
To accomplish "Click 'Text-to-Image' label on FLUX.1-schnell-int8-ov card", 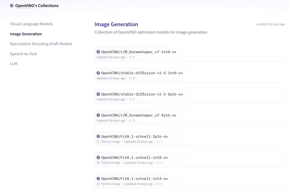I will (111, 163).
